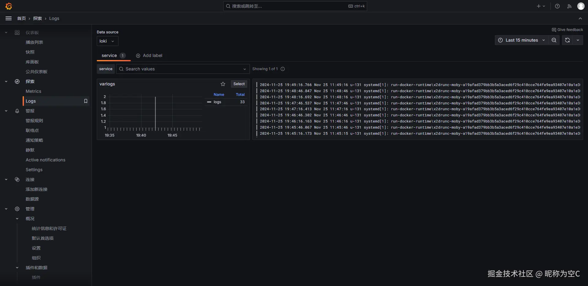Open 组织 in the sidebar
This screenshot has width=588, height=286.
point(36,258)
